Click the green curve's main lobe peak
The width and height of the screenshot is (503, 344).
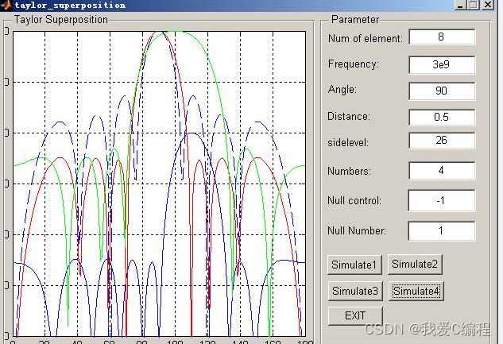click(176, 32)
